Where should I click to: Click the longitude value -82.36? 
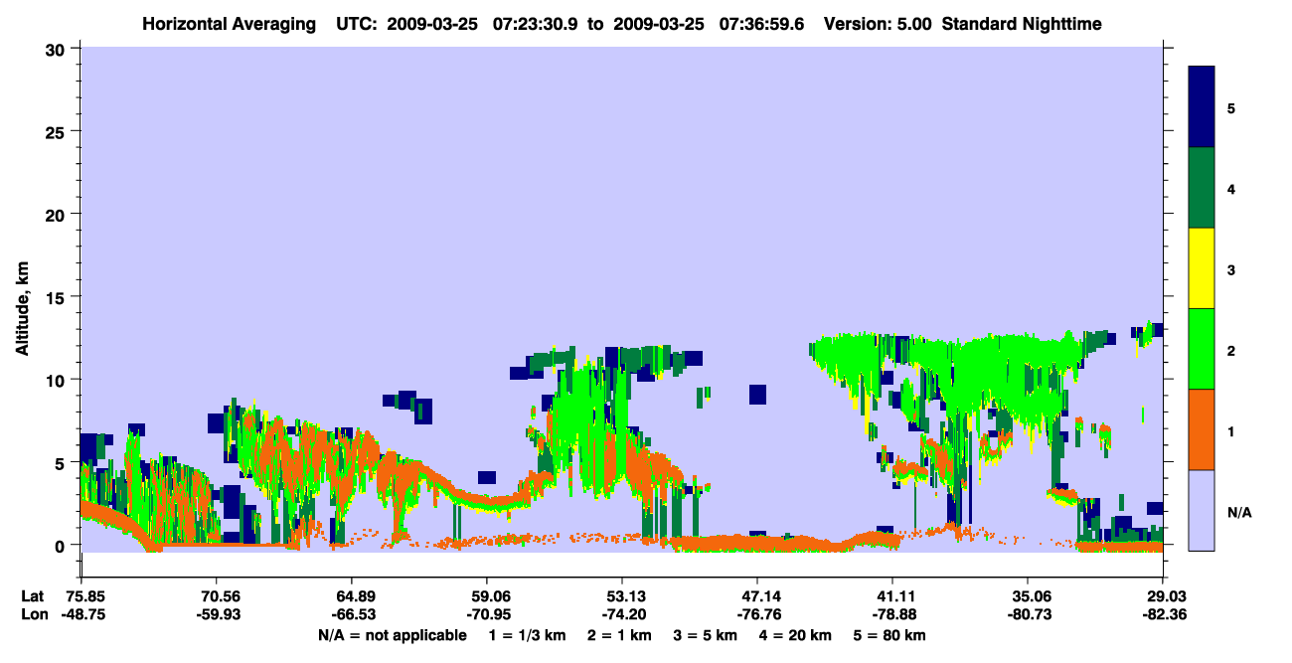pos(1163,614)
